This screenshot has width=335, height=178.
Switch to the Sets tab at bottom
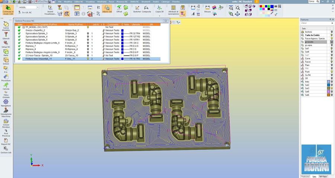[x=314, y=177]
